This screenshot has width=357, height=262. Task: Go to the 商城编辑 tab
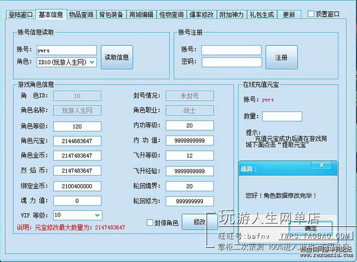(x=141, y=15)
